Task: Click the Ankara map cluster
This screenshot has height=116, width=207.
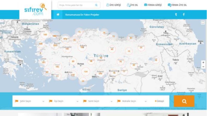Action: (82, 47)
